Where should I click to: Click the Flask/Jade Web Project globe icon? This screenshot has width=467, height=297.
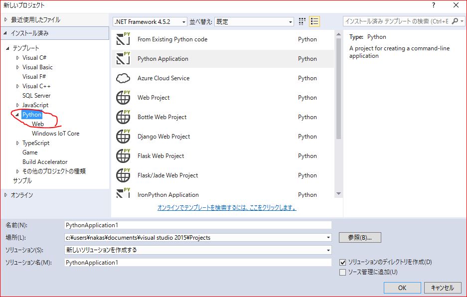pyautogui.click(x=123, y=175)
